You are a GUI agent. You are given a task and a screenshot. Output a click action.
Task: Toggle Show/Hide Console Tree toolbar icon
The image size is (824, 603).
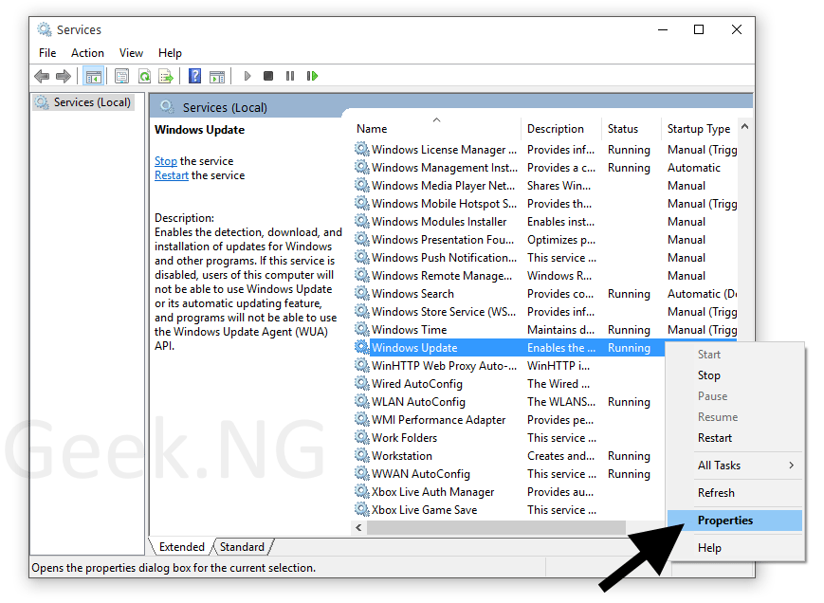coord(94,76)
